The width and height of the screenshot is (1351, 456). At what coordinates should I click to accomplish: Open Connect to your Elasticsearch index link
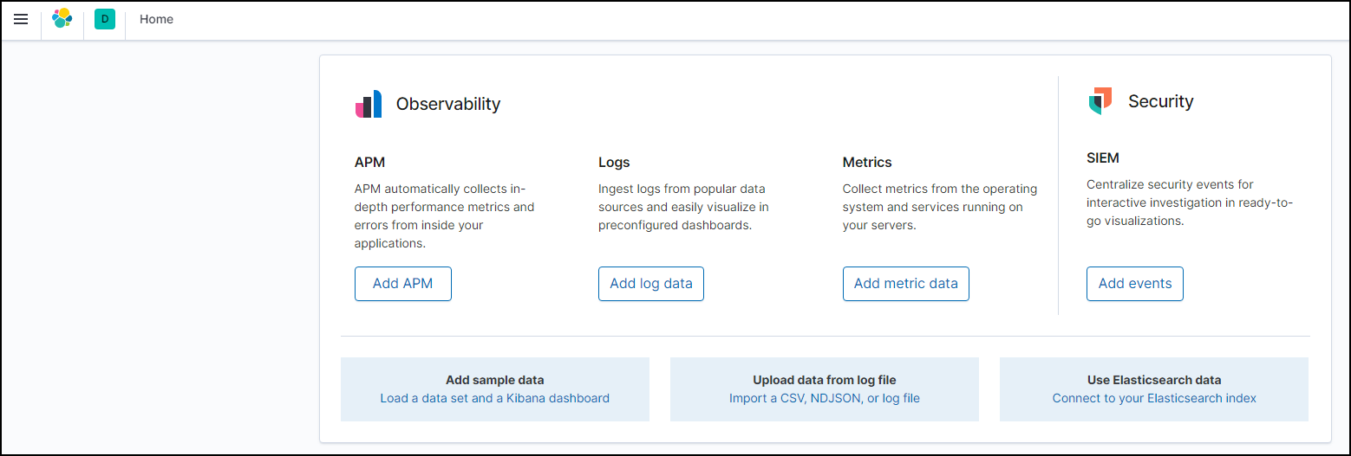tap(1154, 399)
